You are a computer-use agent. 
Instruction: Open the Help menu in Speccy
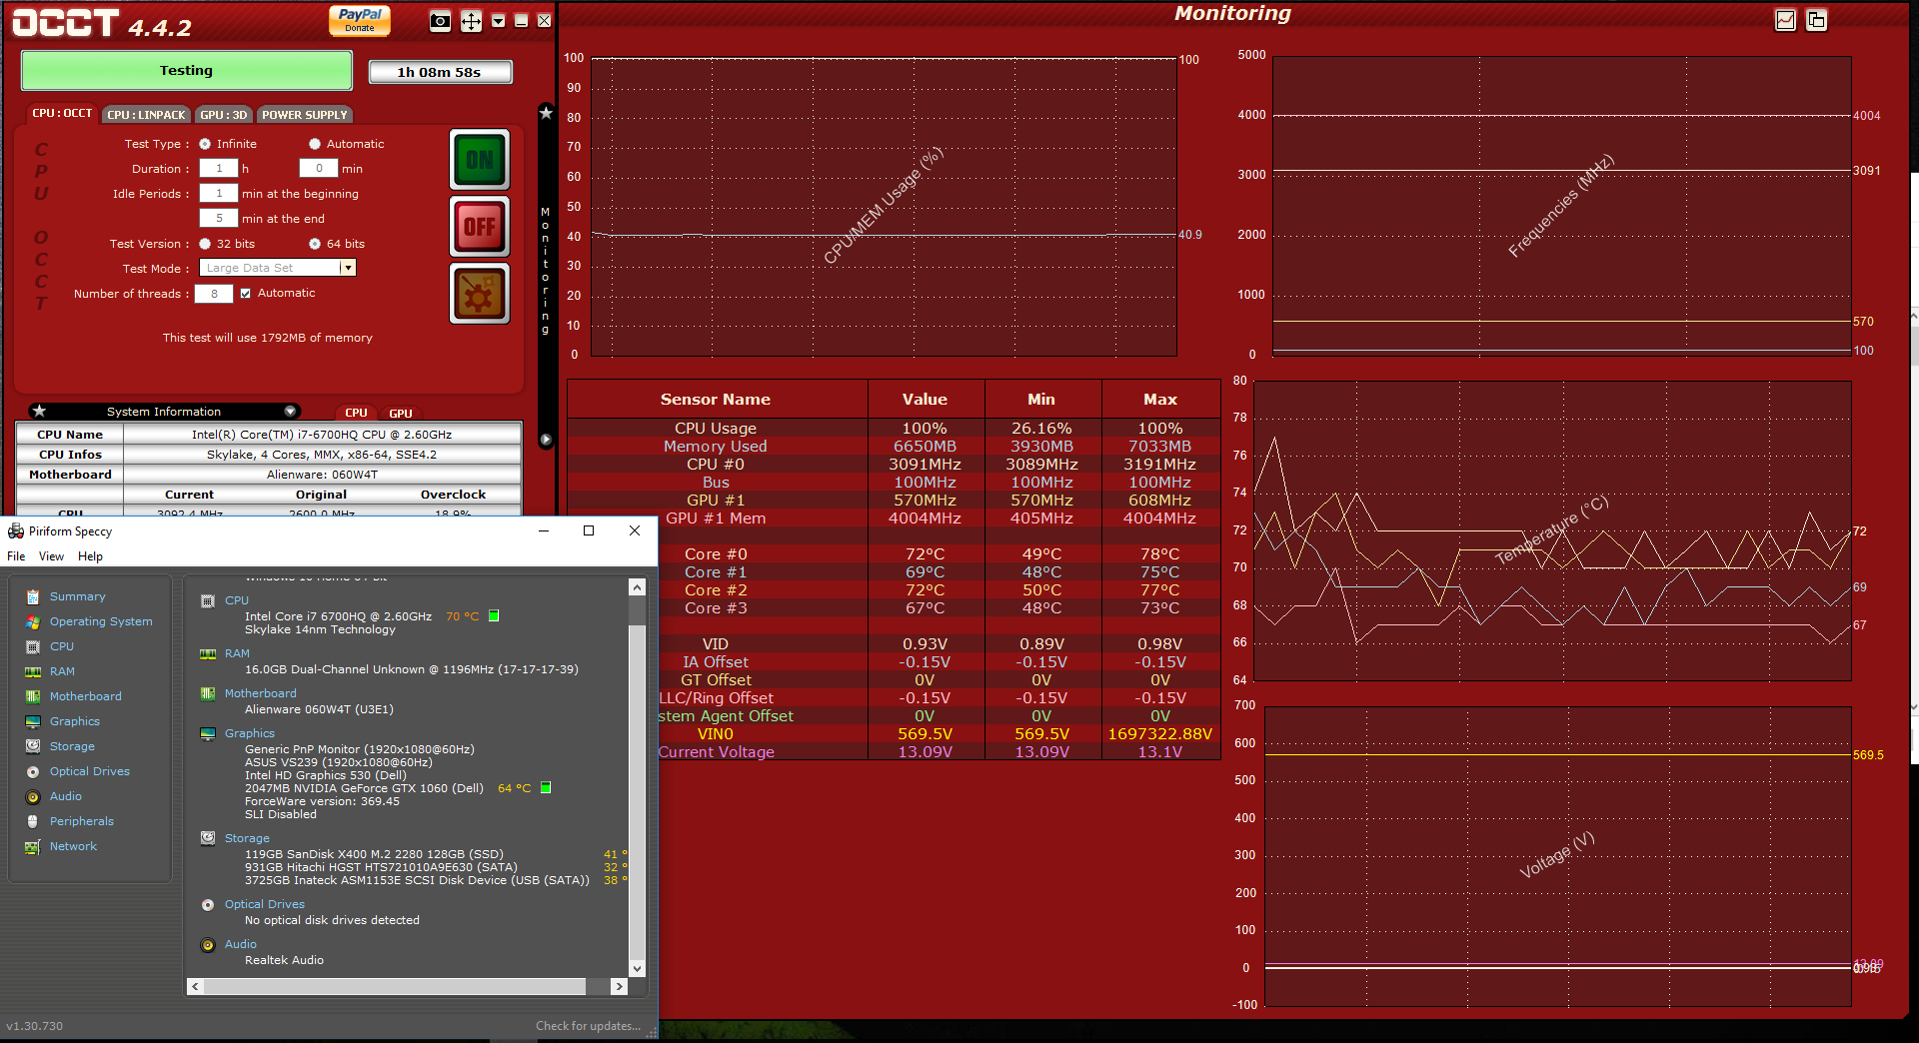90,556
